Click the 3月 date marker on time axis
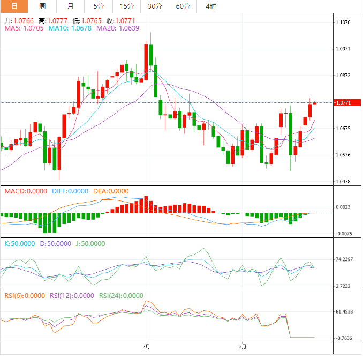Viewport: 363px width, 358px height. [x=243, y=346]
